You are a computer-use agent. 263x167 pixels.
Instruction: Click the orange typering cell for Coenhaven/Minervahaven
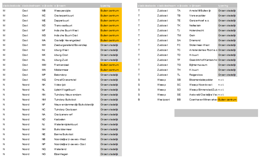point(227,100)
